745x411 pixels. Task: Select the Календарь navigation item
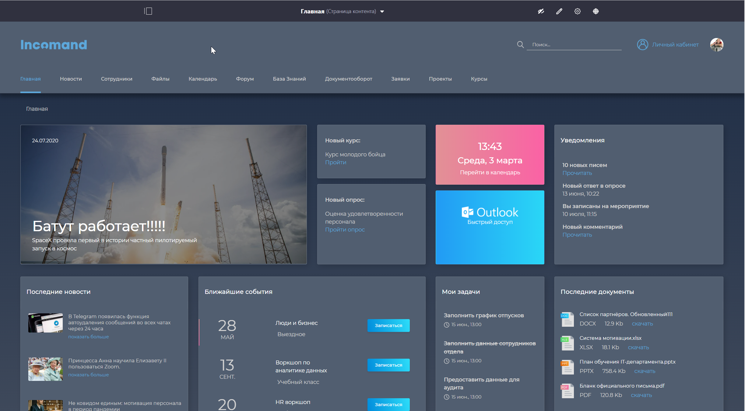click(x=202, y=79)
